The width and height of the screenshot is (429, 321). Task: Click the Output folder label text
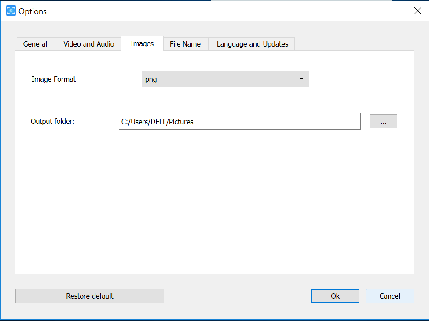point(52,122)
